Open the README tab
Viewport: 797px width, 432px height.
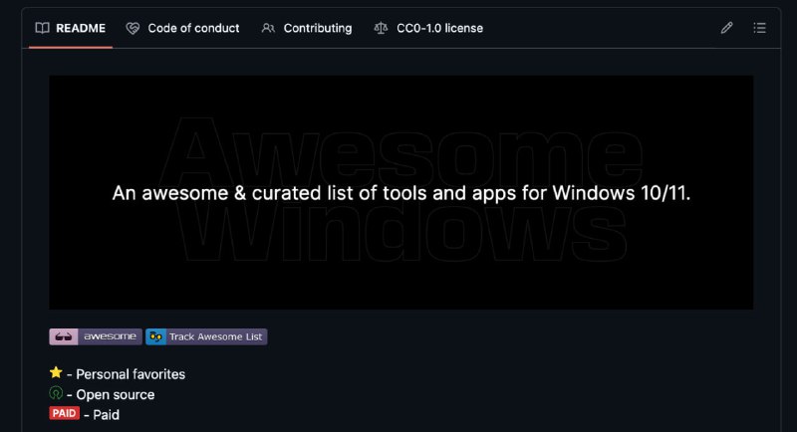coord(71,29)
